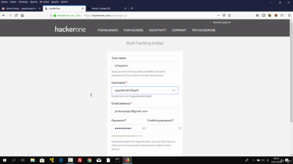Click the volume icon in system tray
The height and width of the screenshot is (164, 293).
tap(263, 160)
